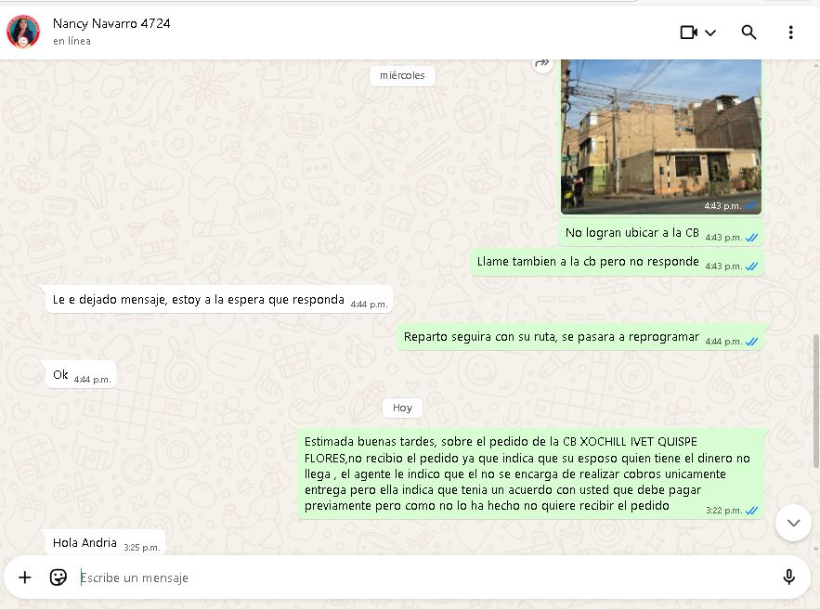
Task: Open the emoji and sticker picker
Action: click(x=59, y=578)
